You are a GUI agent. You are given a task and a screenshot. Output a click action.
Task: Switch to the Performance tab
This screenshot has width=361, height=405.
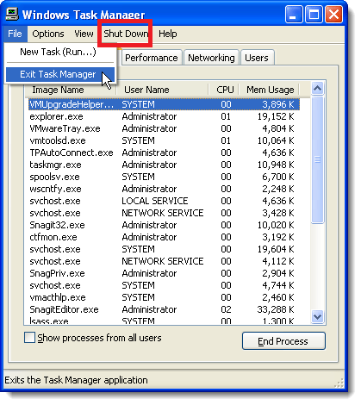tap(152, 58)
